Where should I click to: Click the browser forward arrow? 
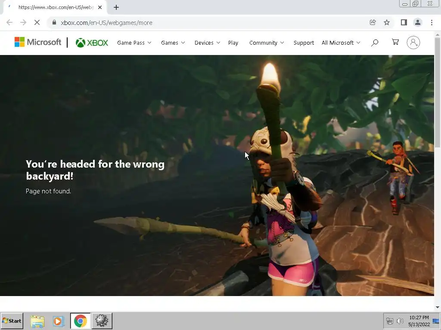(x=23, y=22)
